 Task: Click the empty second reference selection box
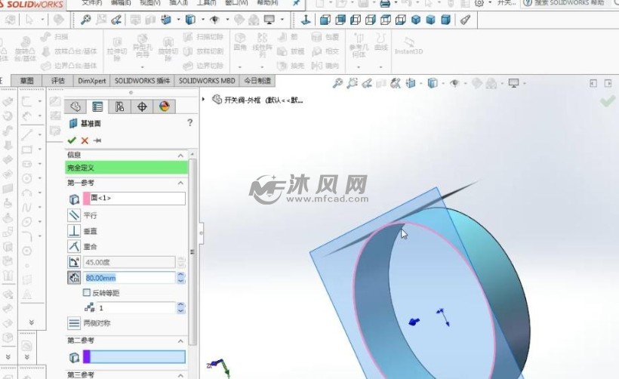[x=134, y=357]
